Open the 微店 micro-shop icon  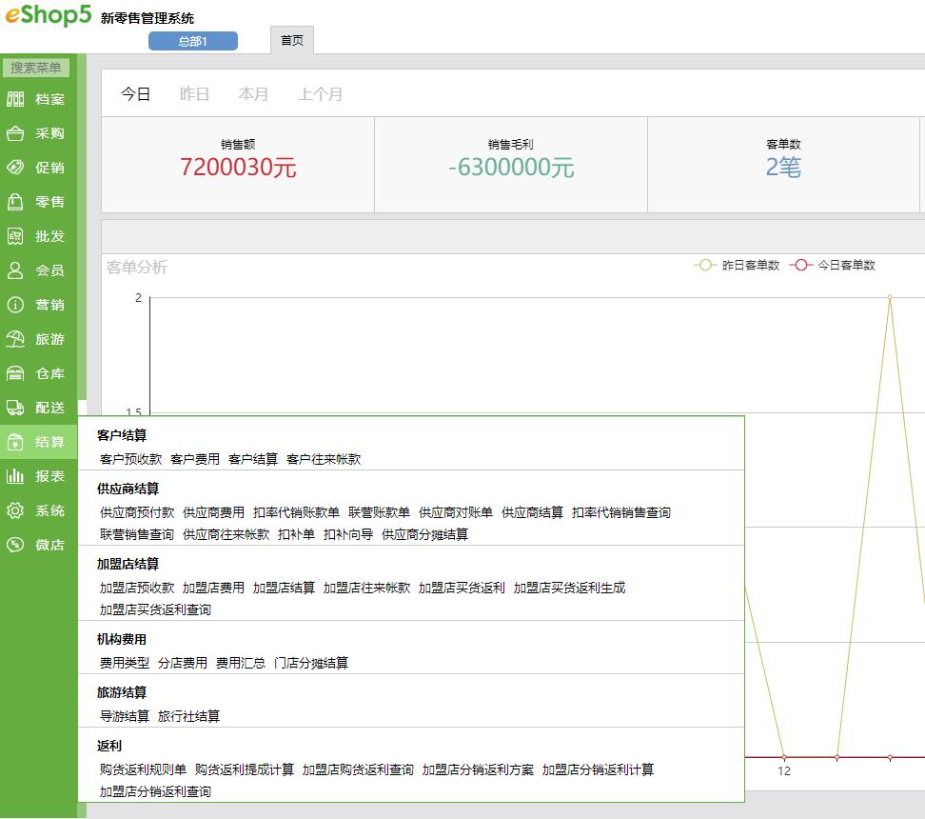[15, 545]
